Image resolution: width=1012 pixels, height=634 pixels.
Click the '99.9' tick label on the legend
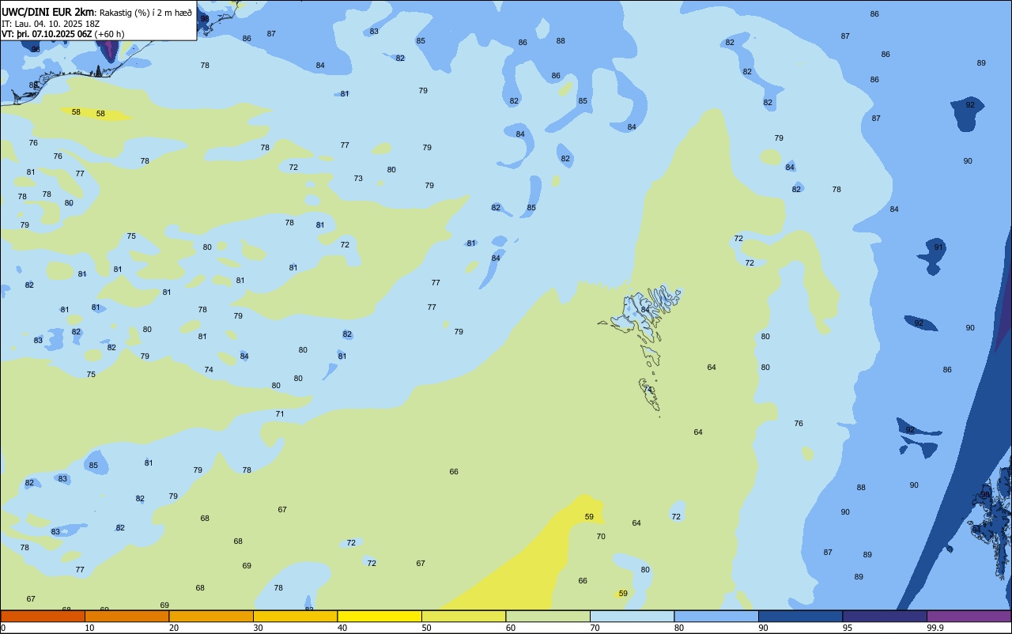[935, 628]
